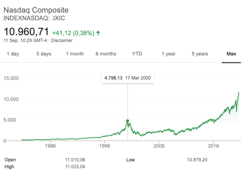Click the Low value 10.879,20
Screen dimensions: 244x174
[x=197, y=160]
